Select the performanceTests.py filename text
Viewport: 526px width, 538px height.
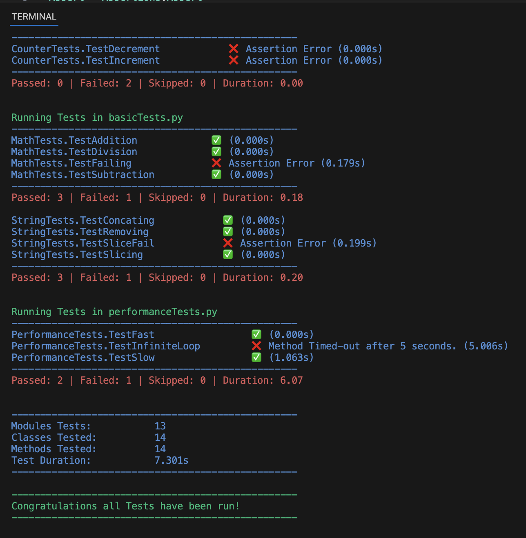163,311
